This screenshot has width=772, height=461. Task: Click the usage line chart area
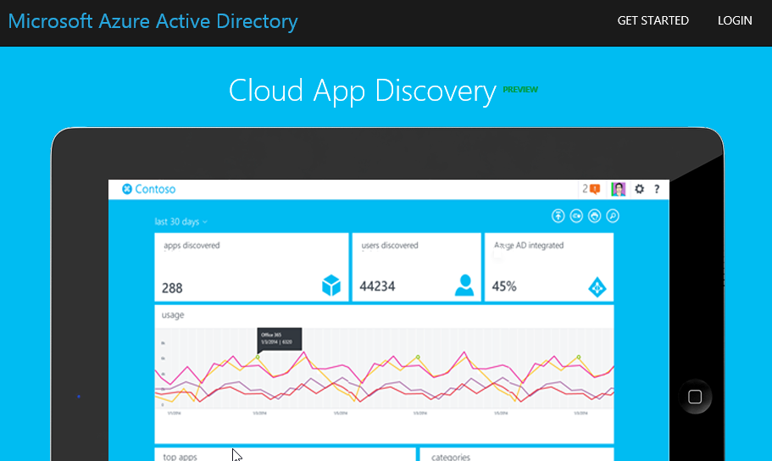(384, 369)
